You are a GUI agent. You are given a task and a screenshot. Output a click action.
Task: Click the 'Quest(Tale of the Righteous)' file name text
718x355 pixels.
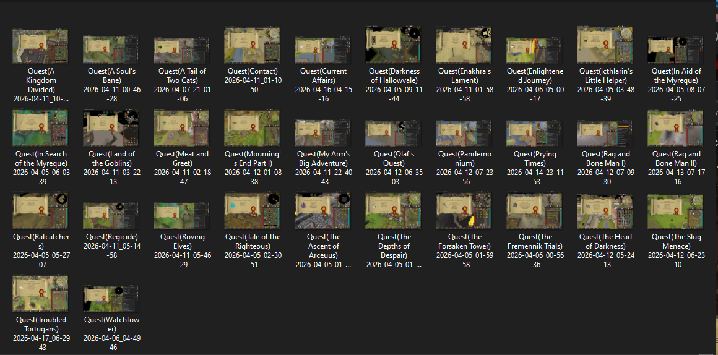tap(252, 241)
